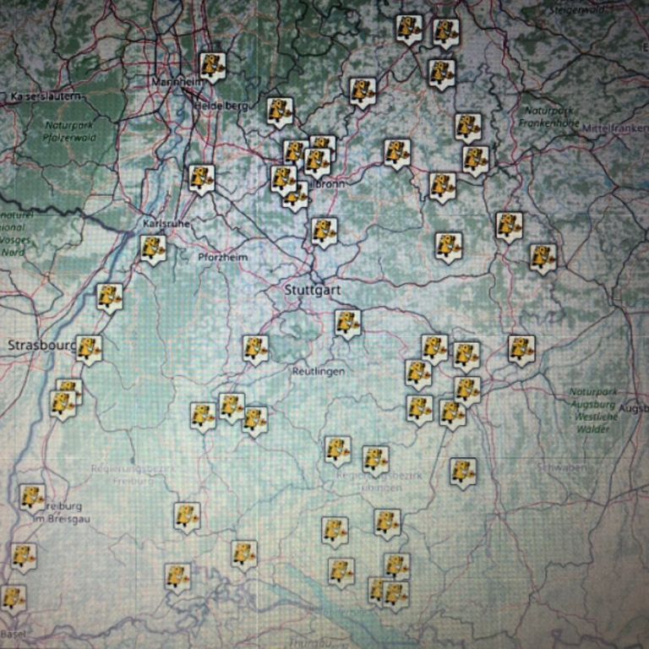Click the marker just northeast of Mannheim

click(x=212, y=66)
